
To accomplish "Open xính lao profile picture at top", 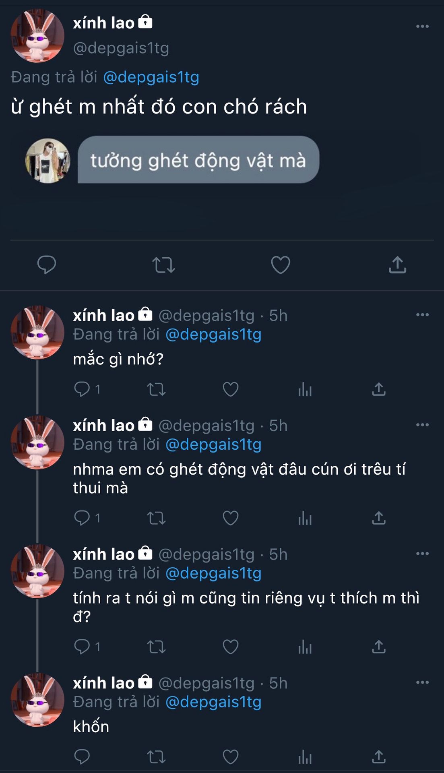I will click(37, 36).
